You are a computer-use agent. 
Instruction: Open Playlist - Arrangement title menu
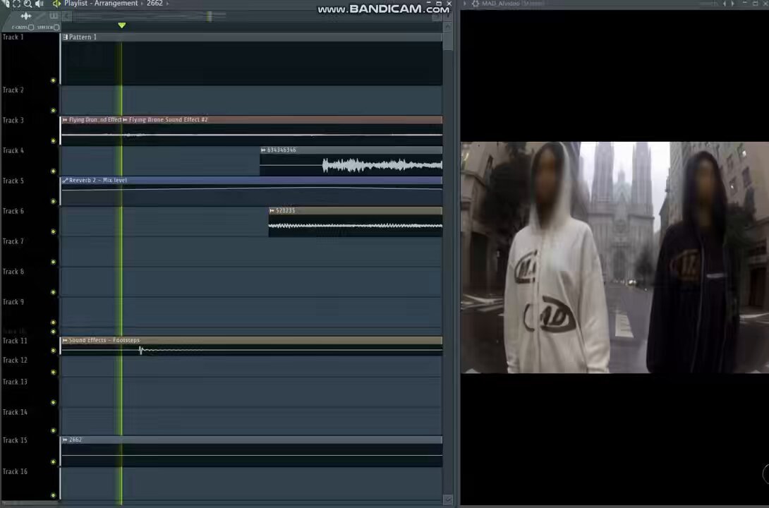(101, 4)
